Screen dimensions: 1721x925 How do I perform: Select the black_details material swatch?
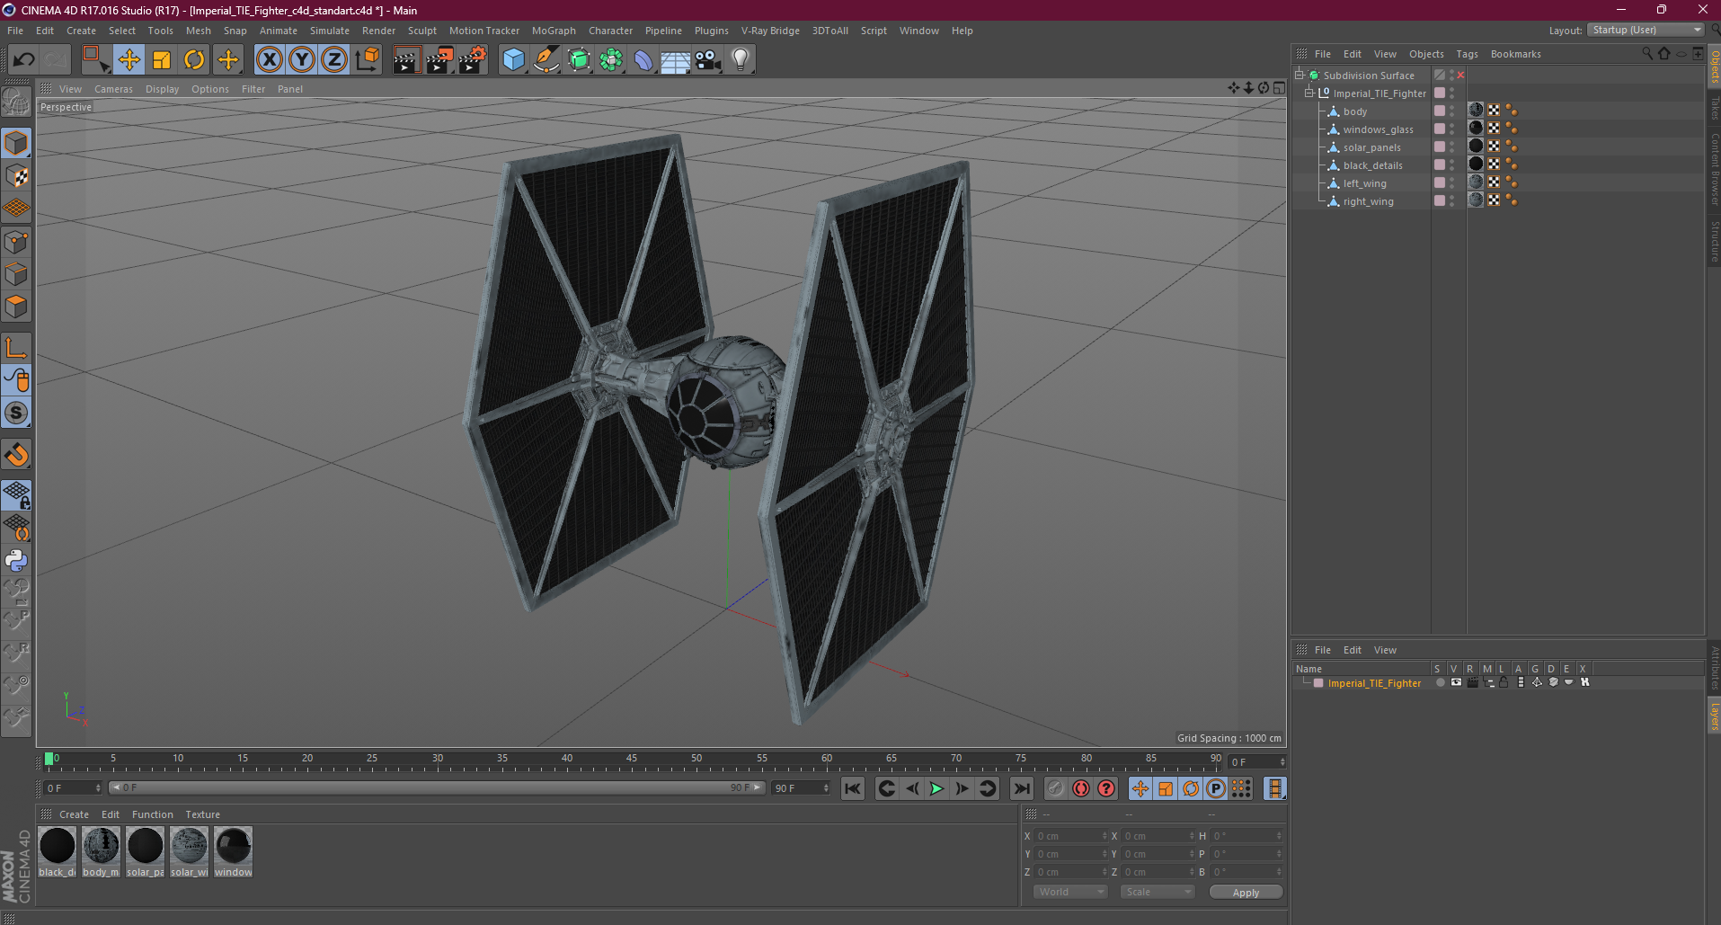[x=58, y=851]
